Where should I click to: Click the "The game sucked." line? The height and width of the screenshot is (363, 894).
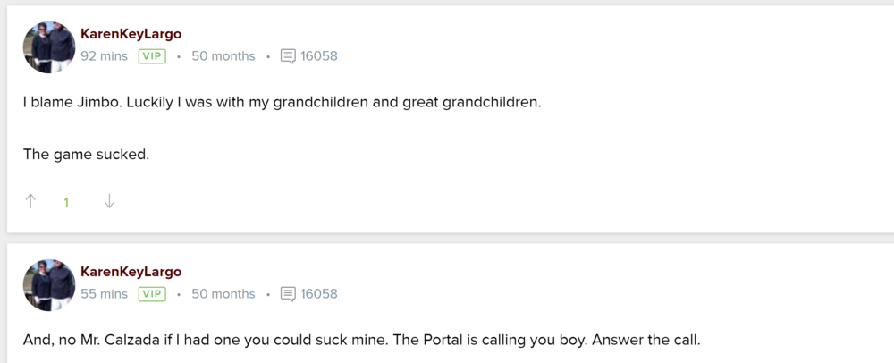point(86,154)
